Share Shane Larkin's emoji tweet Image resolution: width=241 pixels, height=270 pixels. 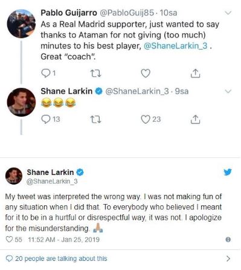(x=195, y=119)
